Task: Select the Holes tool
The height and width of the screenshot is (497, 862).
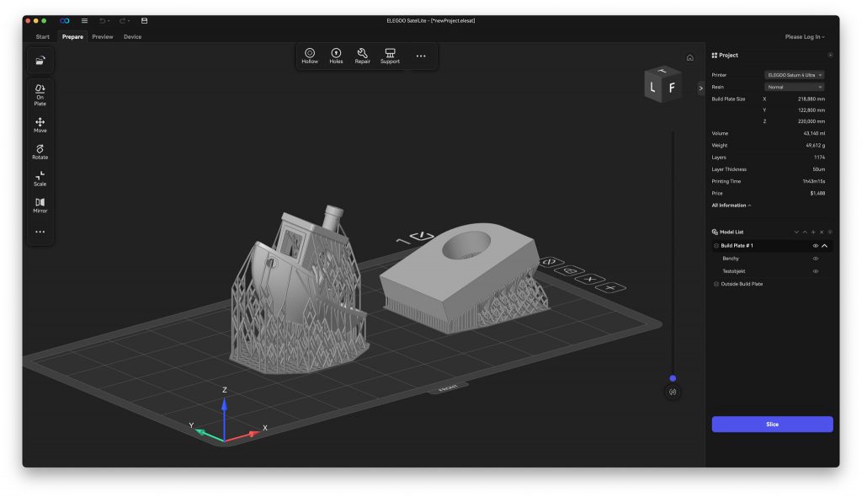Action: point(336,56)
